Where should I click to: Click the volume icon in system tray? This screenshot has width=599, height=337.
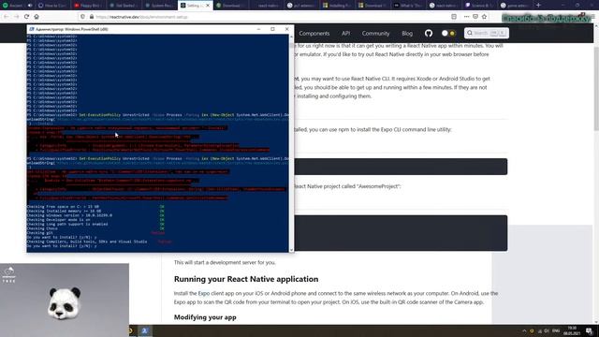pos(547,330)
